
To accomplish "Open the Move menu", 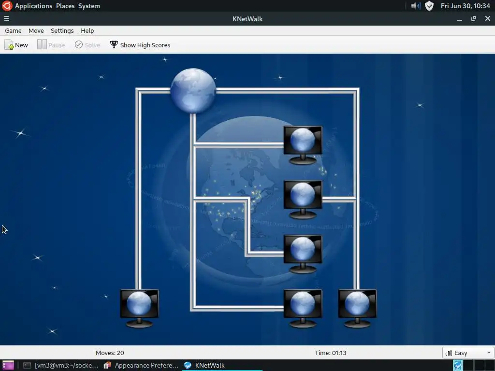I will 36,30.
